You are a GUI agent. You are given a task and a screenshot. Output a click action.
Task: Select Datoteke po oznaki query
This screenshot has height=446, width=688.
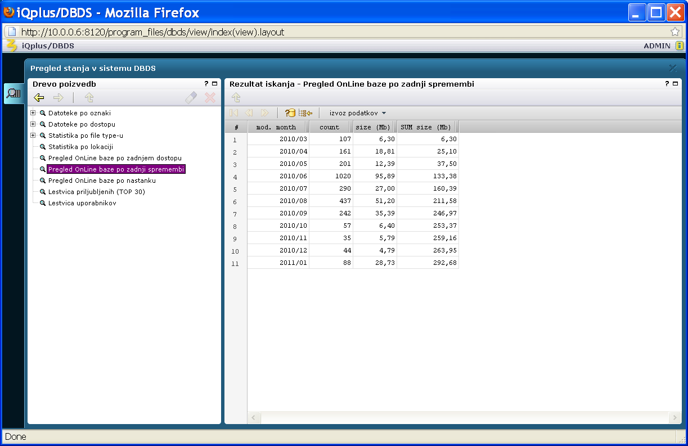click(79, 113)
